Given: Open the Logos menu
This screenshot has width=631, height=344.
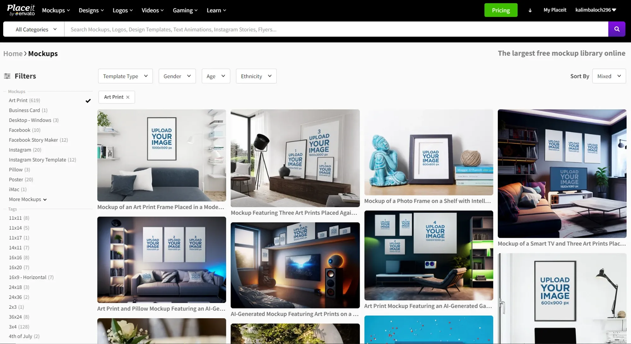Looking at the screenshot, I should 123,10.
